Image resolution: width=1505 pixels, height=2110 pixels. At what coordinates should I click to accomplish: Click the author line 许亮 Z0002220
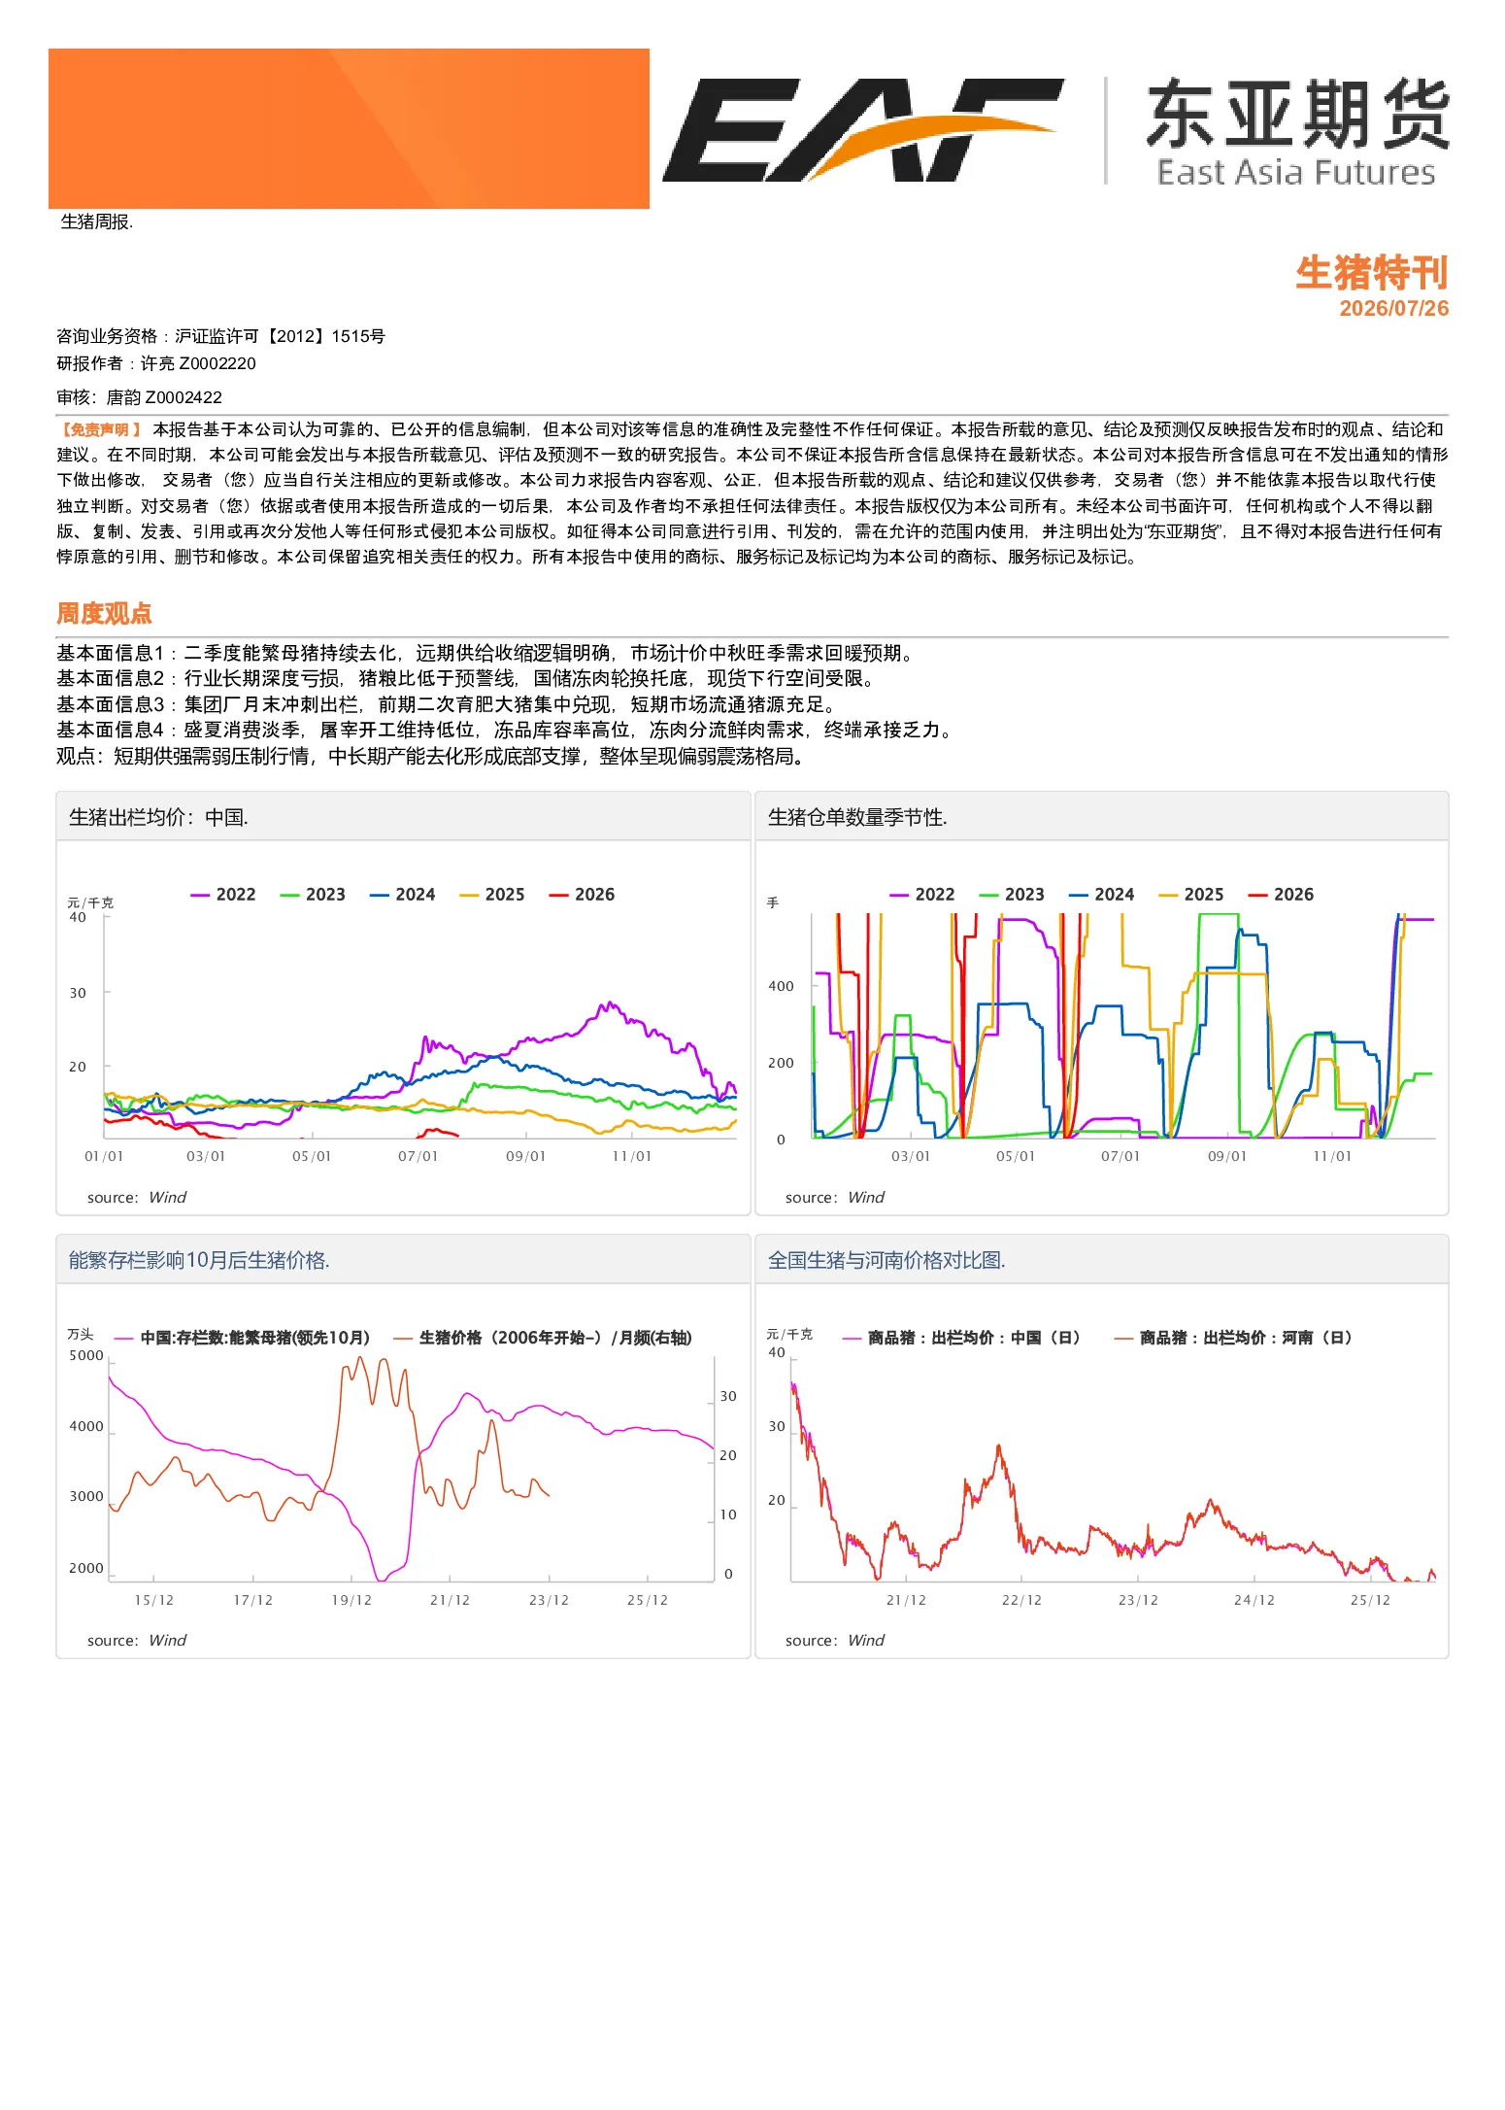tap(156, 363)
